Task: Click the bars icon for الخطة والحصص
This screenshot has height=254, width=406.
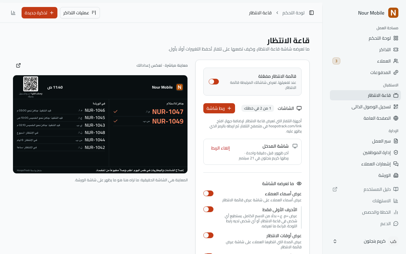Action: tap(396, 212)
